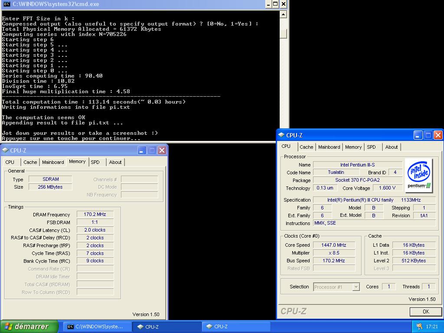Screen dimensions: 444x333
Task: Click the taskbar clock showing 17:21
Action: [x=432, y=326]
